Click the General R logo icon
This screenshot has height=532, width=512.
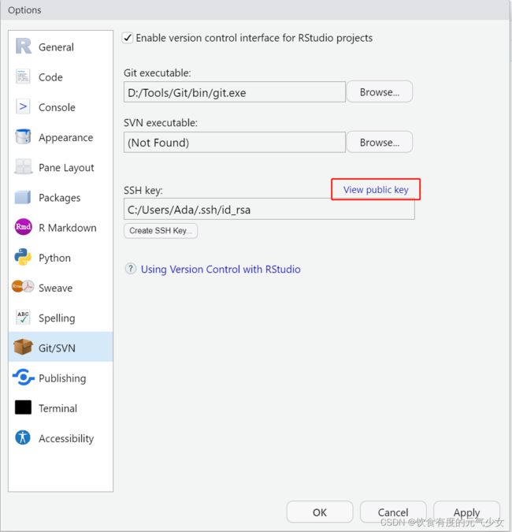(x=23, y=47)
